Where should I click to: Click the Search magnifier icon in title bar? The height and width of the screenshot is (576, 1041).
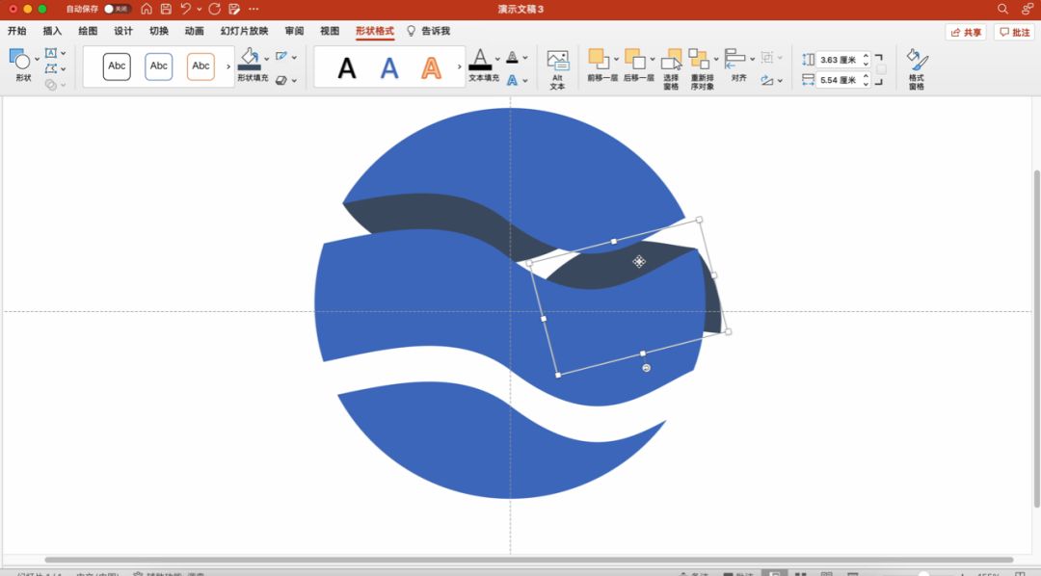1002,9
